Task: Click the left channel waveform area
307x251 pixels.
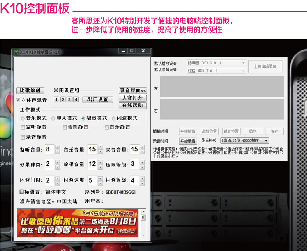Action: (222, 87)
